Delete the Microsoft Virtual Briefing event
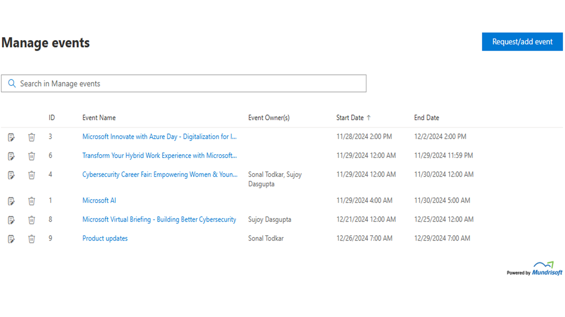This screenshot has height=317, width=565. [x=31, y=220]
